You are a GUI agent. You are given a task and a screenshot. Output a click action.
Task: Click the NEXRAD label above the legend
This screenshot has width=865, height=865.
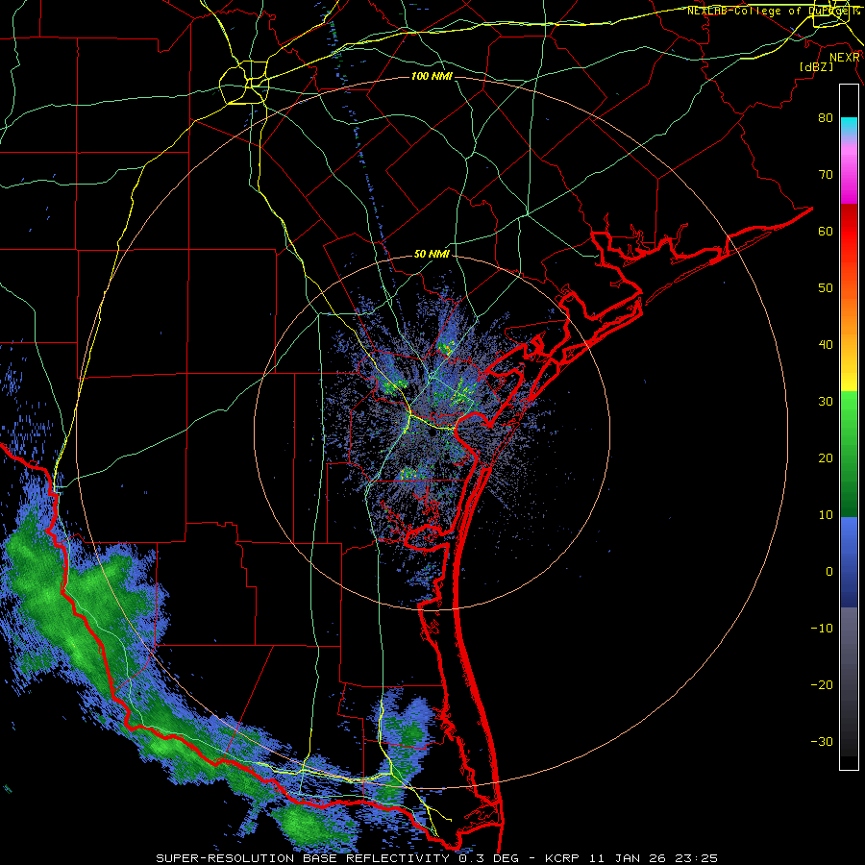pos(844,57)
